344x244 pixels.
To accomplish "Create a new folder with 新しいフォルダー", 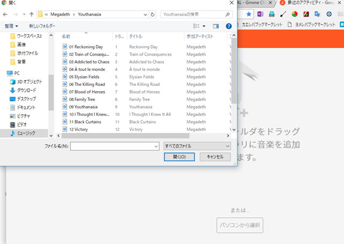I will pos(42,26).
